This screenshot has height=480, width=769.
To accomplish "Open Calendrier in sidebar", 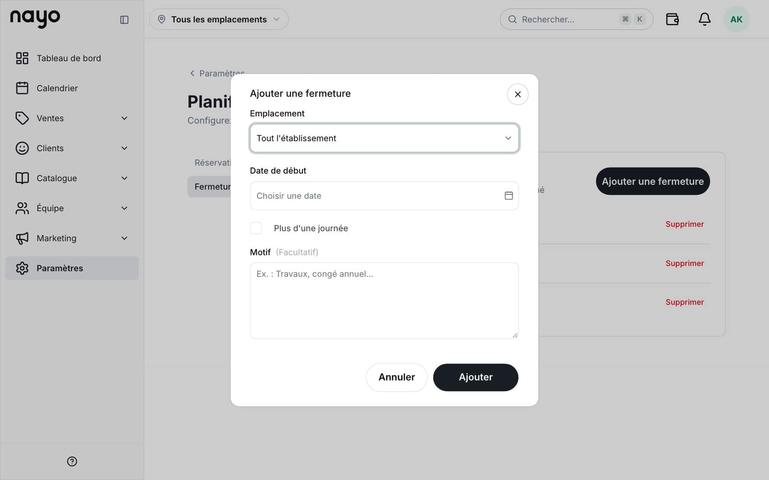I will 72,88.
